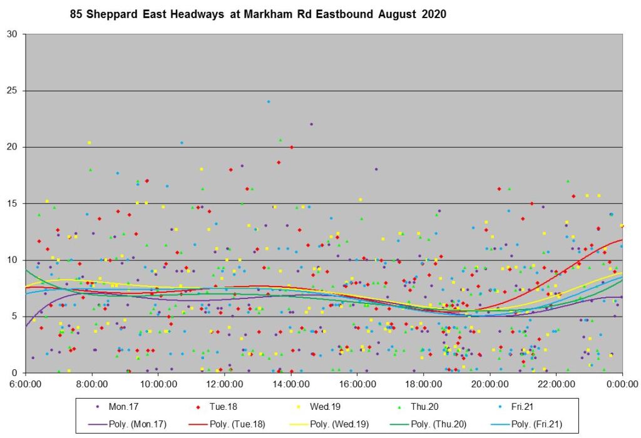Screen dimensions: 641x438
Task: Select the highest blue data point near 24
Action: (x=269, y=101)
